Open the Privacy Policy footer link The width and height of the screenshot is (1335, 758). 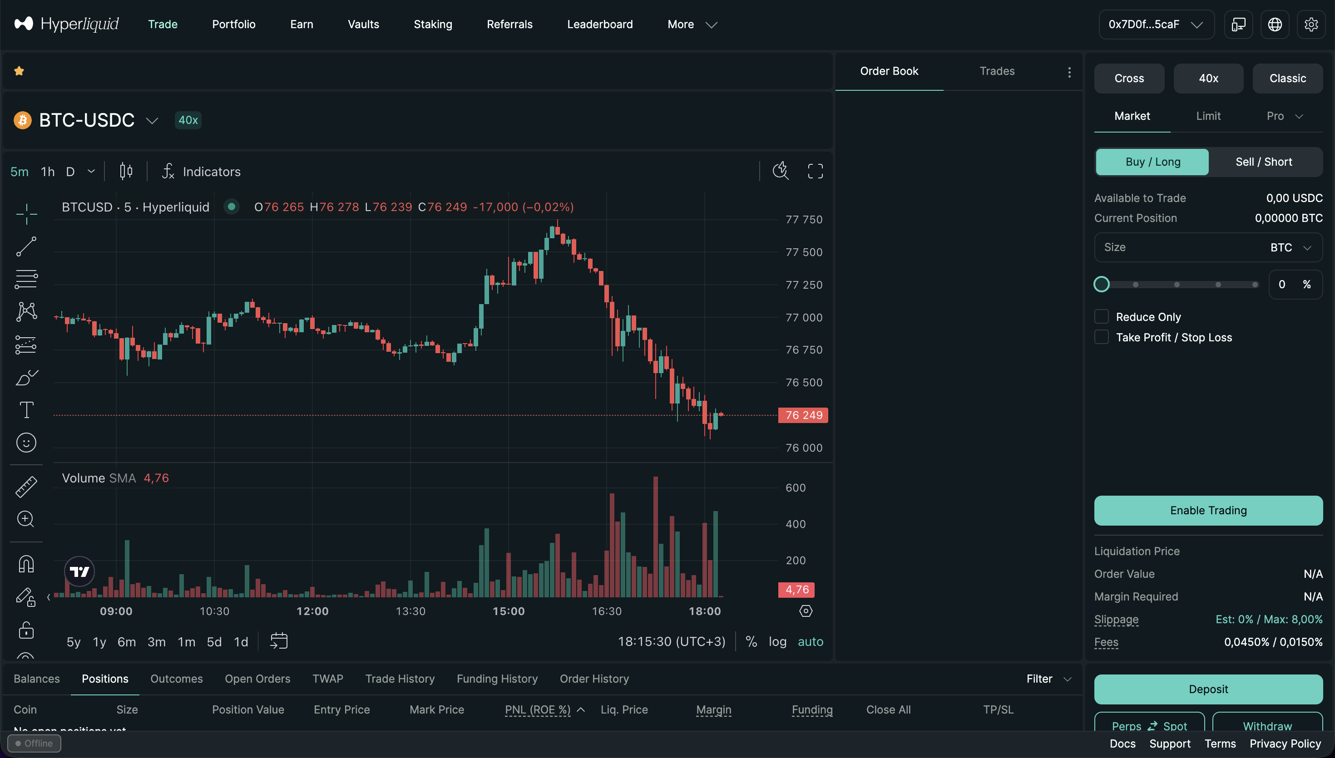(x=1285, y=743)
